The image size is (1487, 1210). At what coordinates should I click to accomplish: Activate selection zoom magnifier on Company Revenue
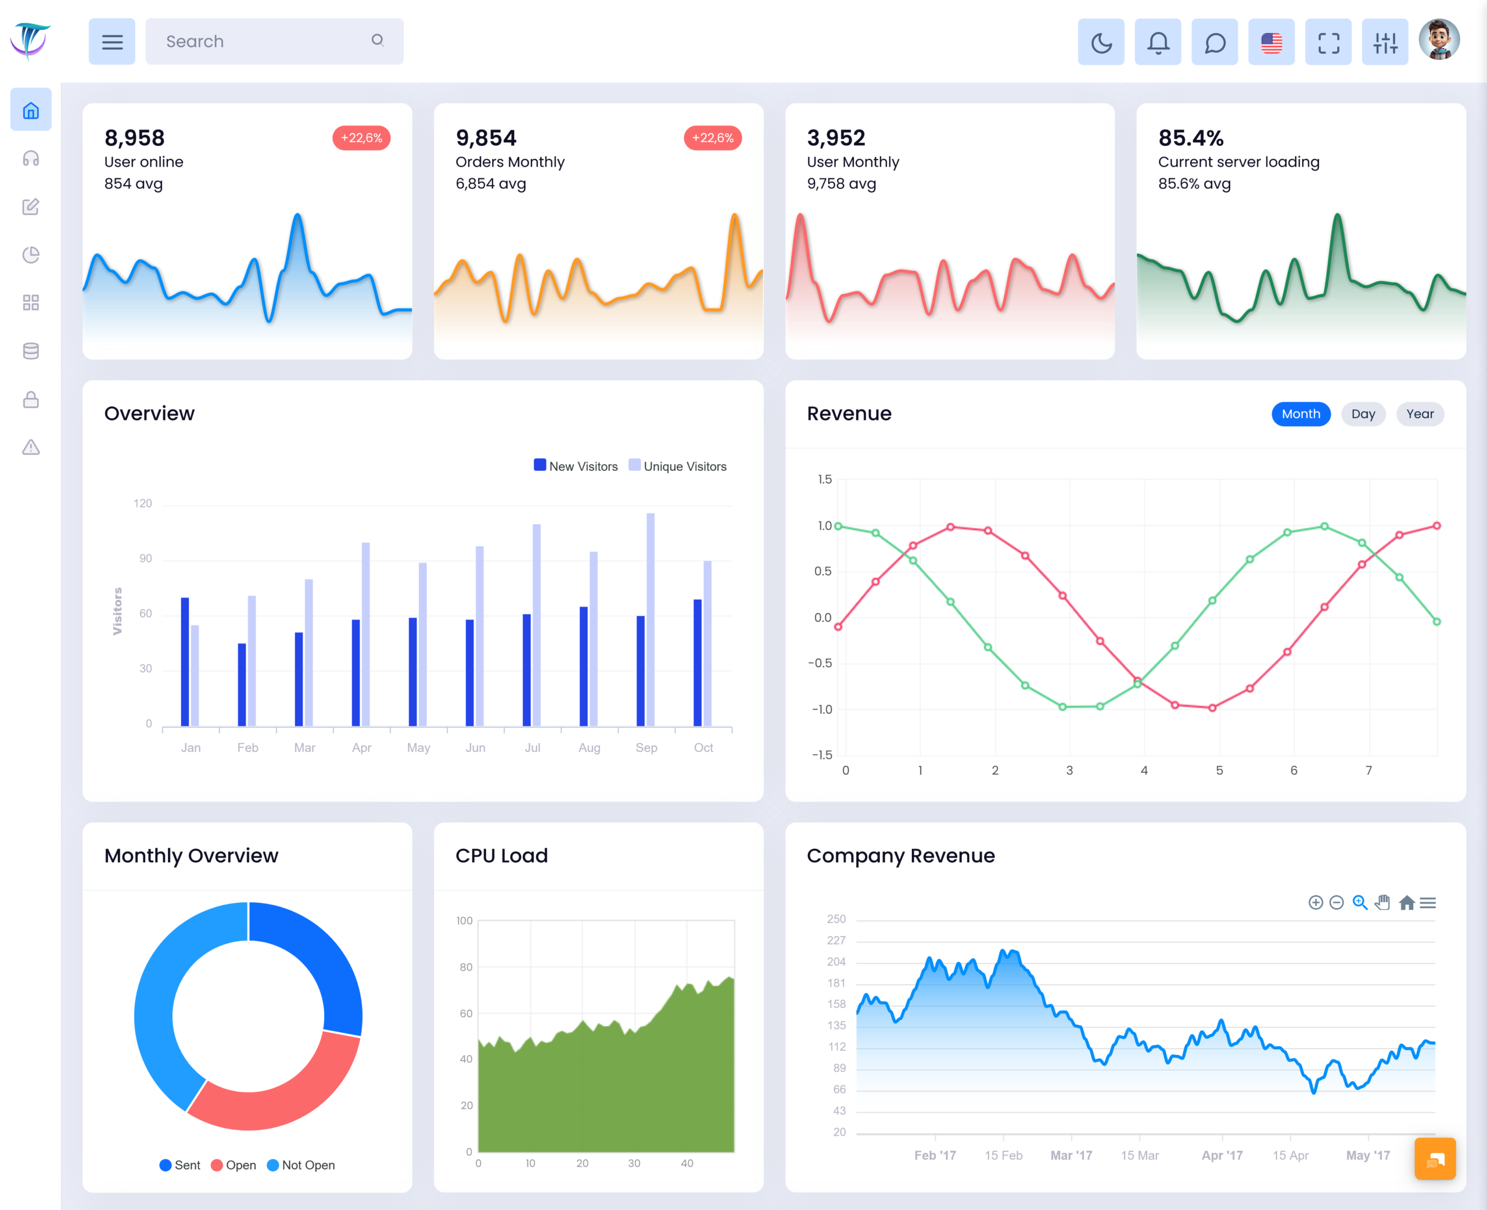pos(1359,903)
